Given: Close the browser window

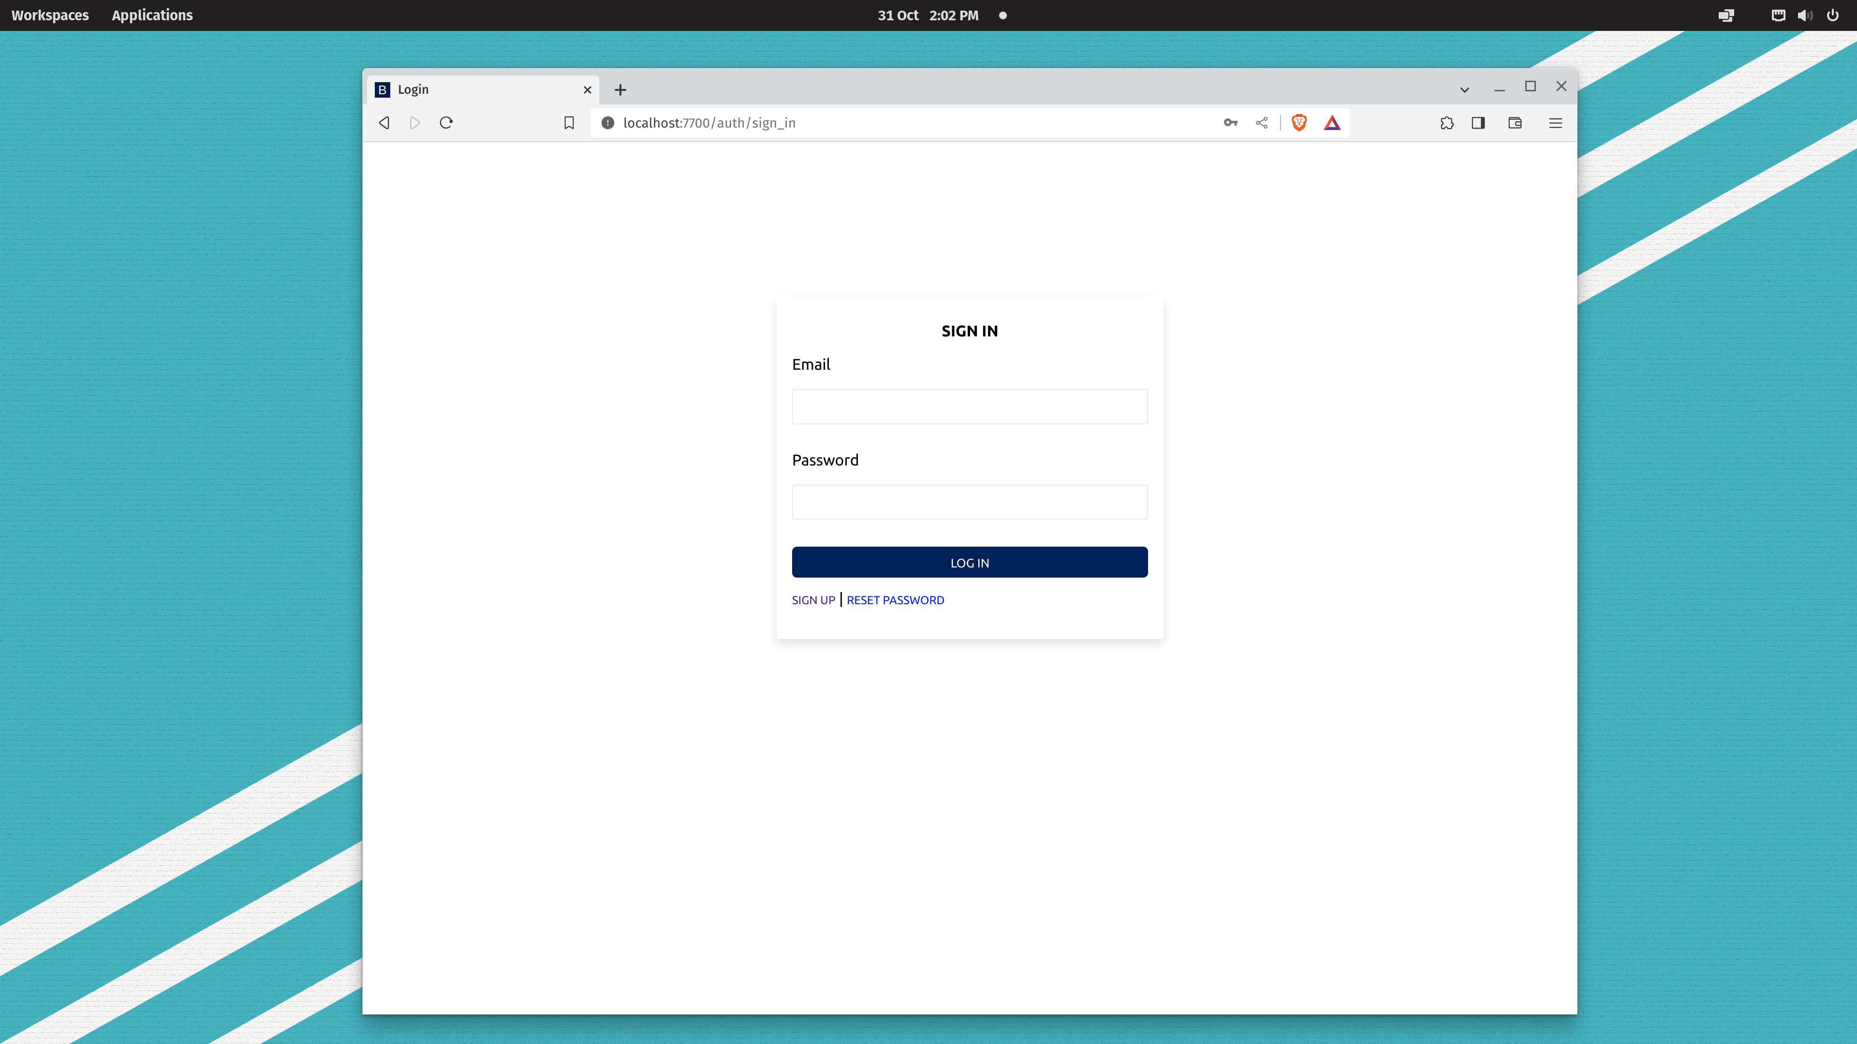Looking at the screenshot, I should click(1562, 87).
